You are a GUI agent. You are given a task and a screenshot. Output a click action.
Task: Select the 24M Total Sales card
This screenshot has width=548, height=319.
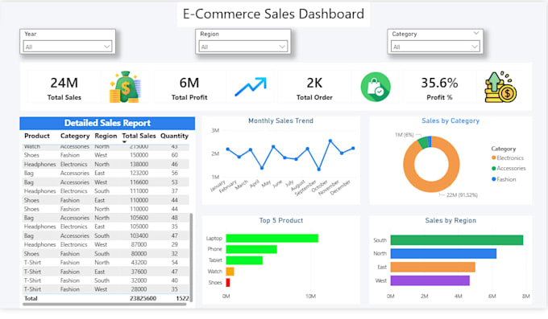tap(64, 87)
